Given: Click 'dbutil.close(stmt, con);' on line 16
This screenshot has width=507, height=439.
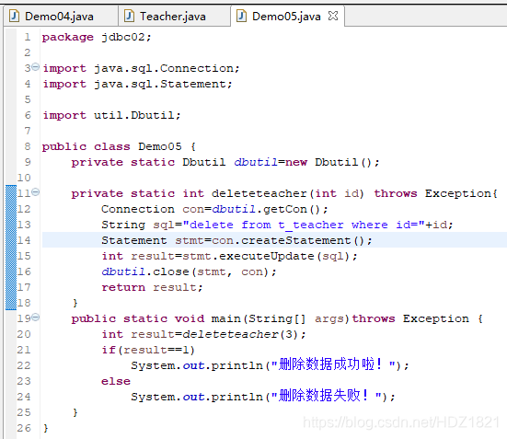Looking at the screenshot, I should [189, 271].
